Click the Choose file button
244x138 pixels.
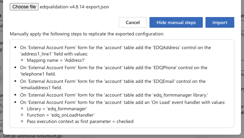24,6
